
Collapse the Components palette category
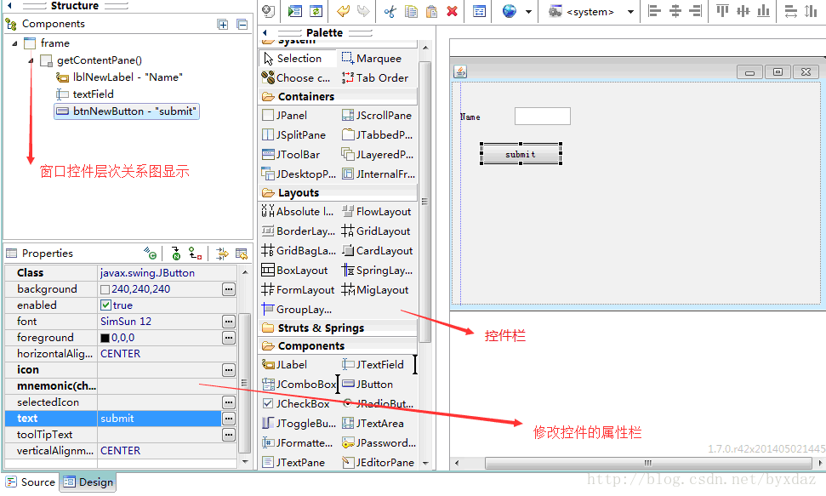click(x=268, y=345)
